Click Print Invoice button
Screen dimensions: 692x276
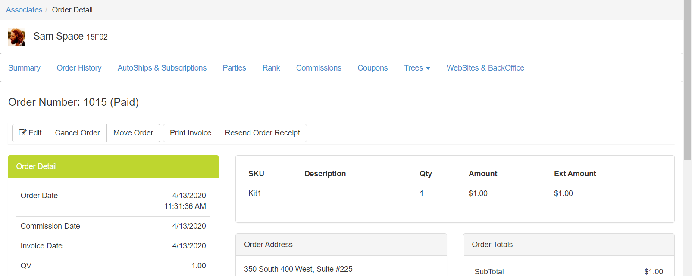tap(190, 133)
